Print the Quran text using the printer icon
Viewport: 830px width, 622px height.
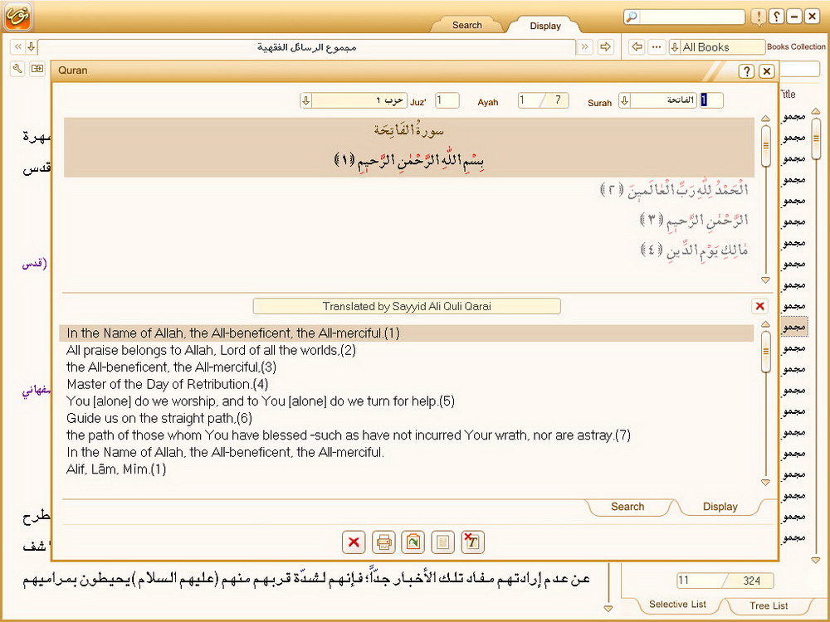coord(383,542)
